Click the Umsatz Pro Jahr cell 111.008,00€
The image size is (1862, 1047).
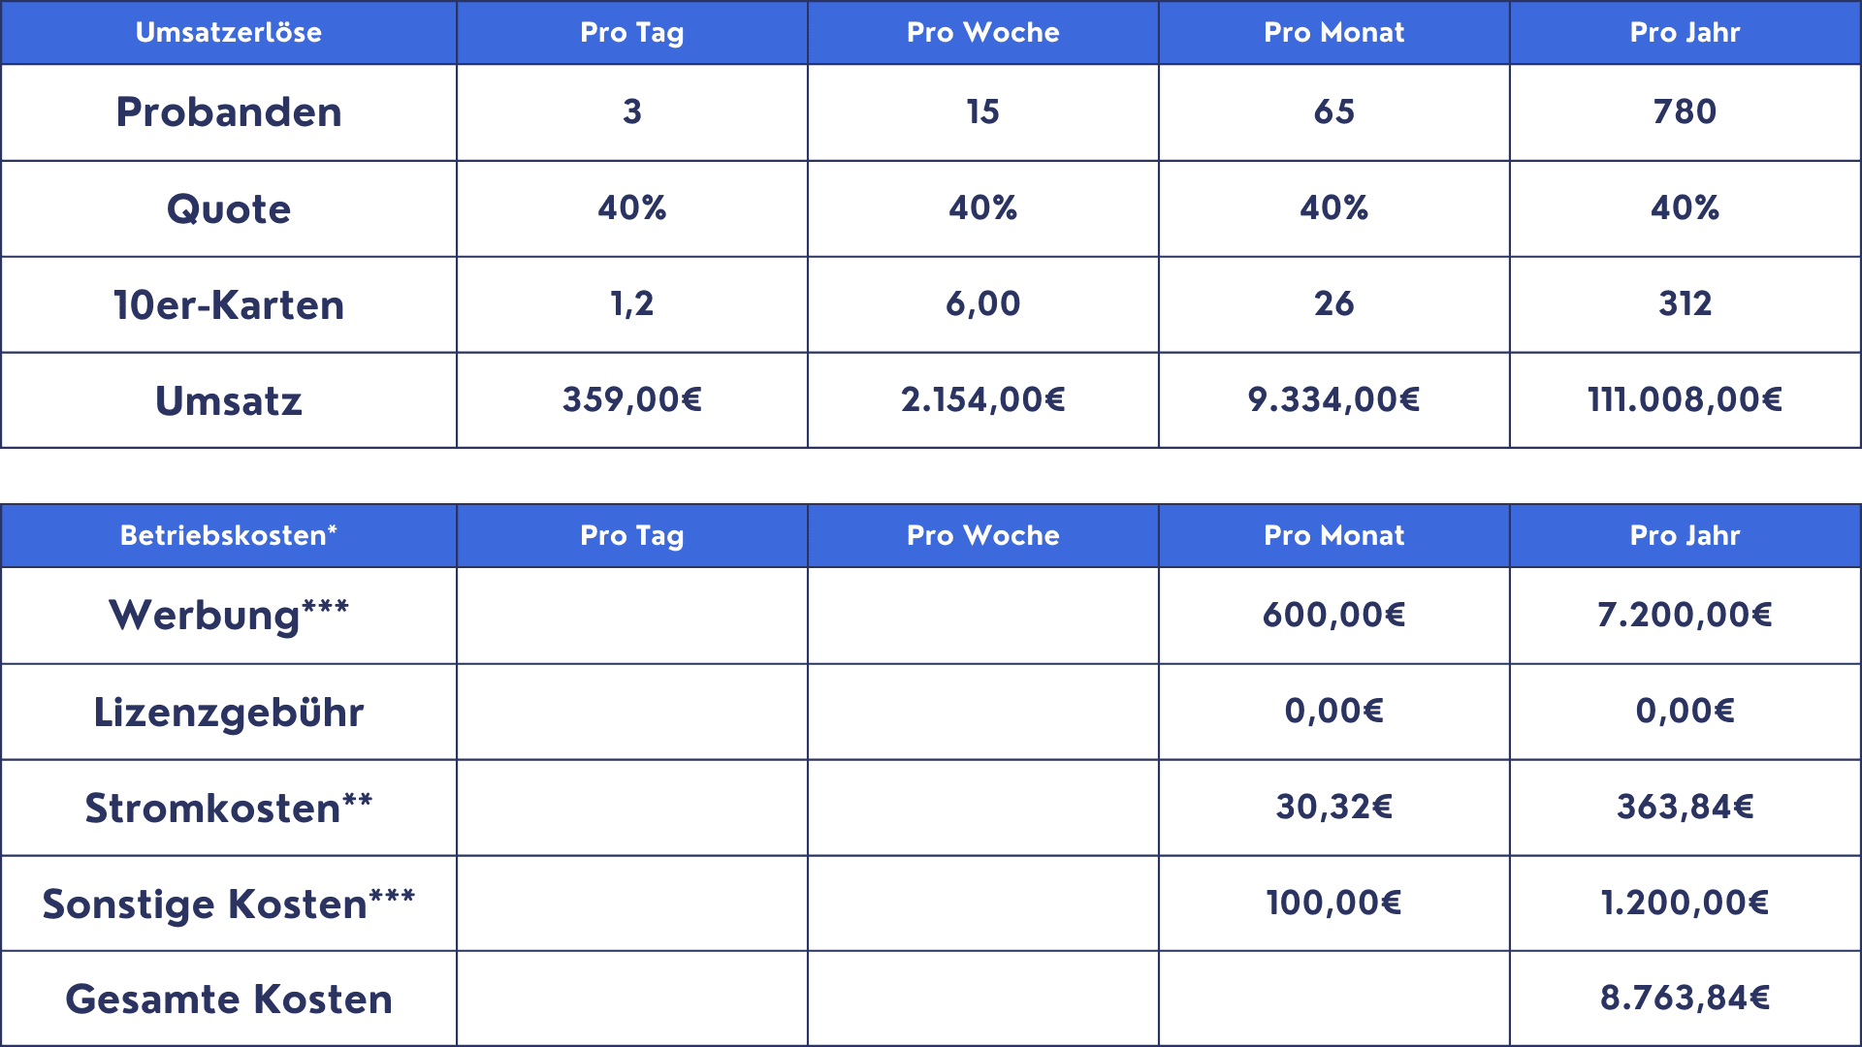click(1685, 400)
